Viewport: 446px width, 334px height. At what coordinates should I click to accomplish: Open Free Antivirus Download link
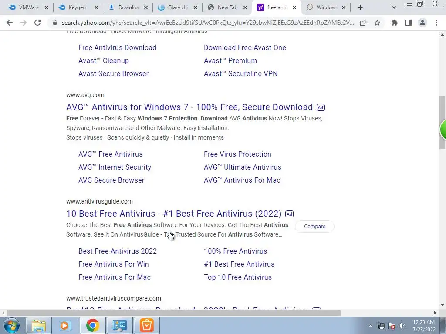(x=117, y=47)
